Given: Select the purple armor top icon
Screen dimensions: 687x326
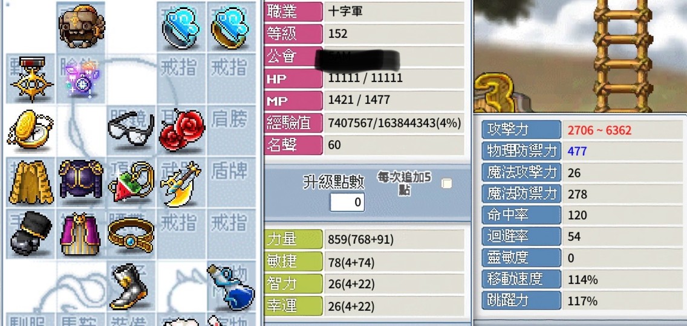Looking at the screenshot, I should tap(81, 179).
